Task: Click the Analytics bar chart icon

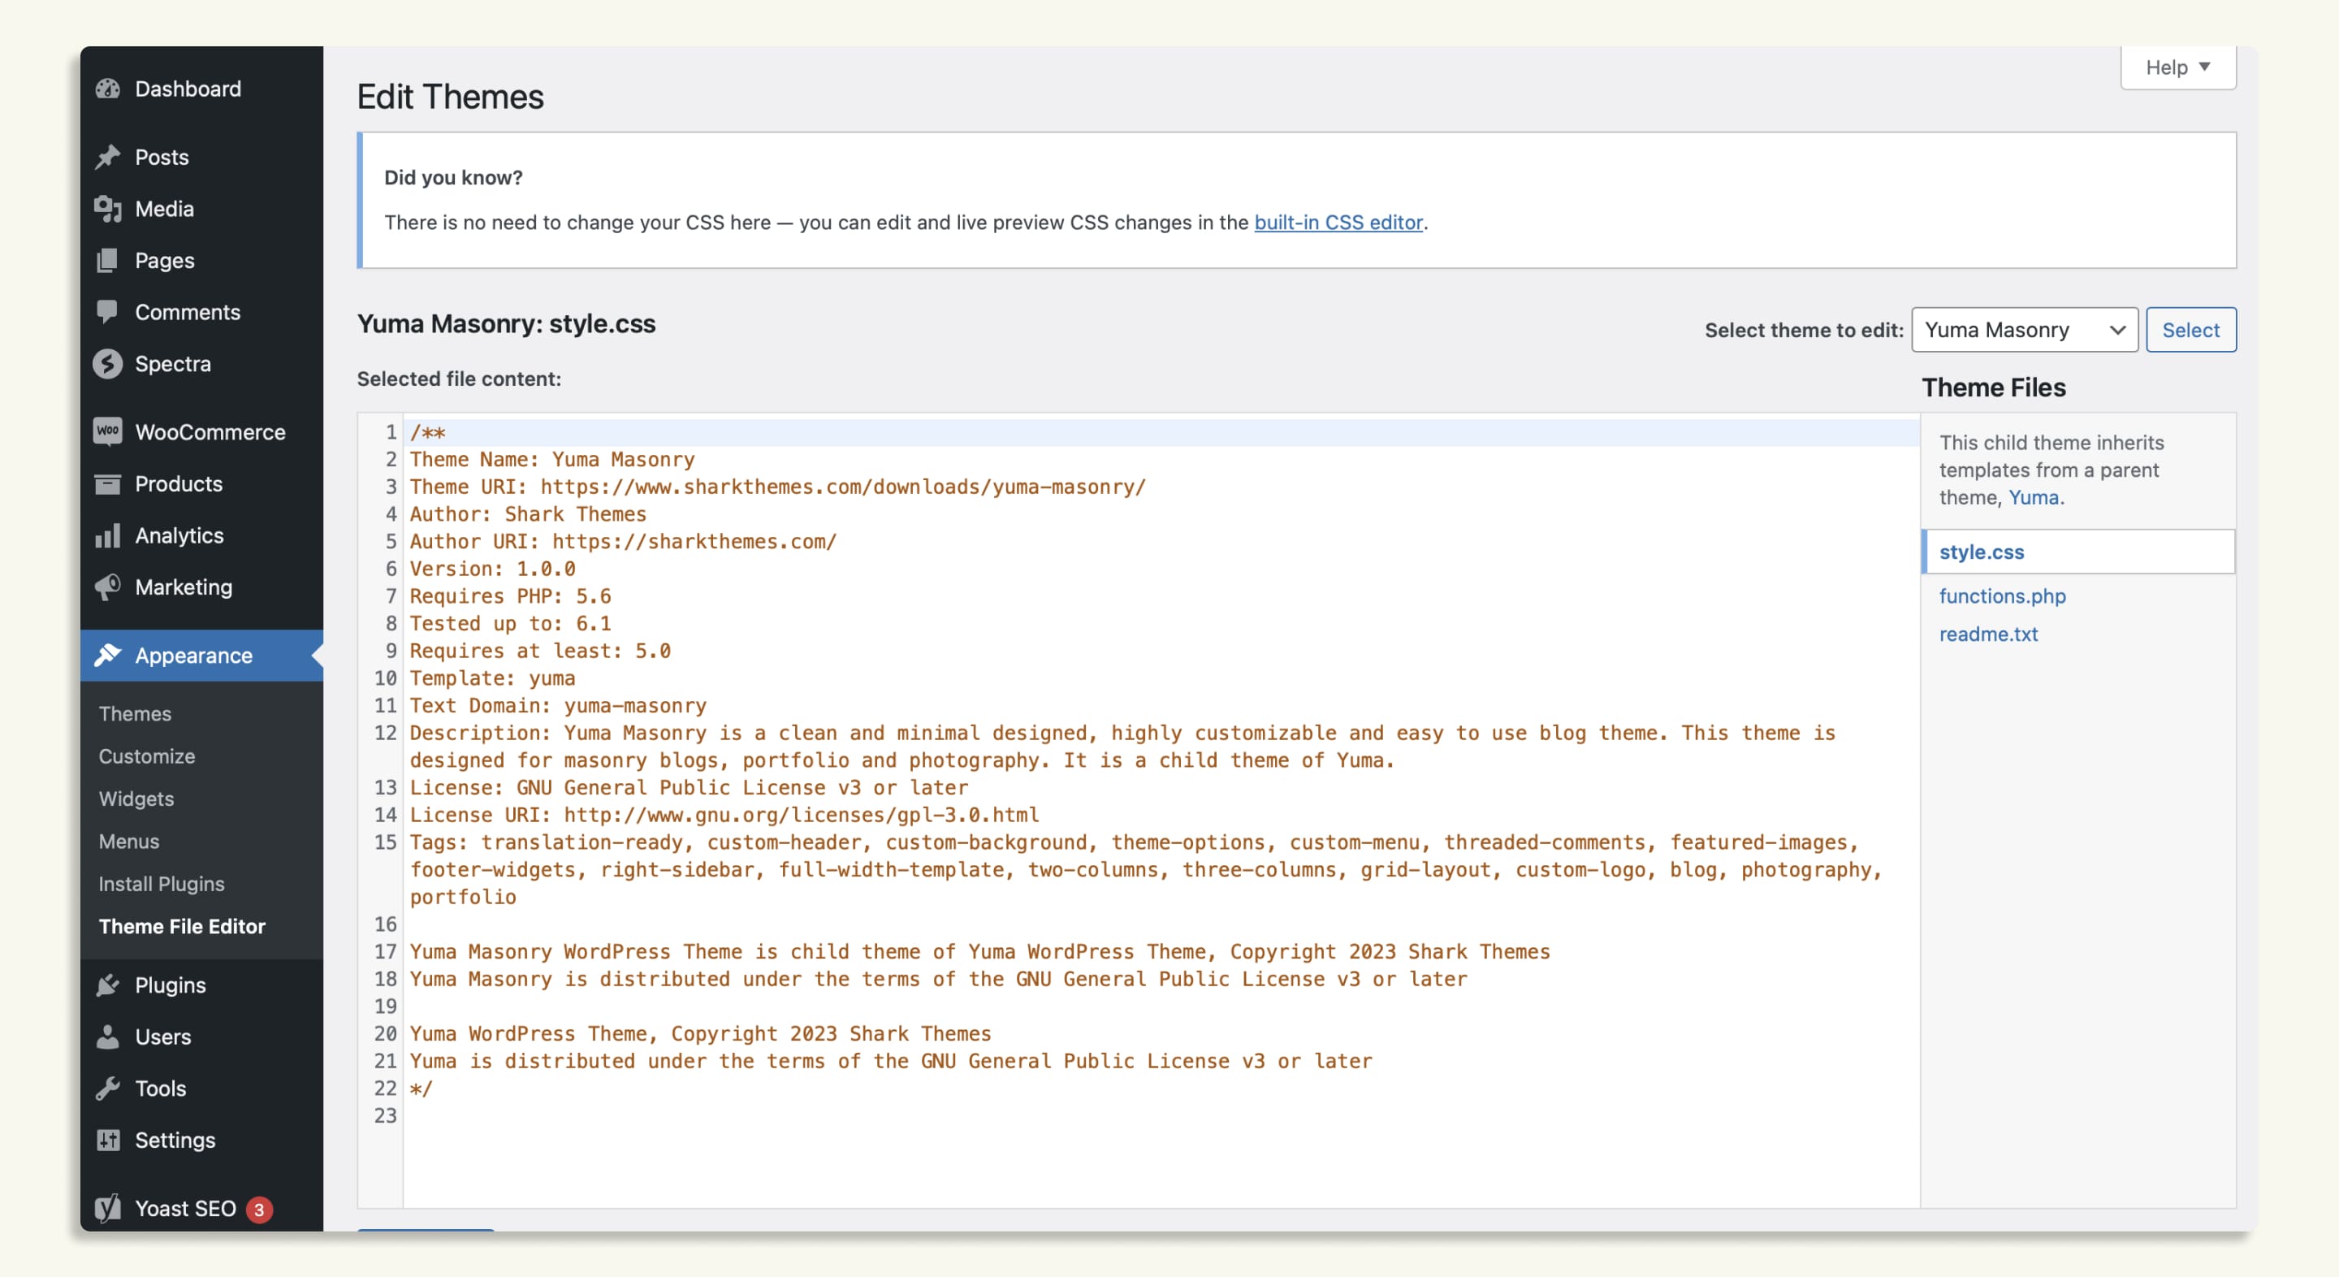Action: pyautogui.click(x=108, y=536)
